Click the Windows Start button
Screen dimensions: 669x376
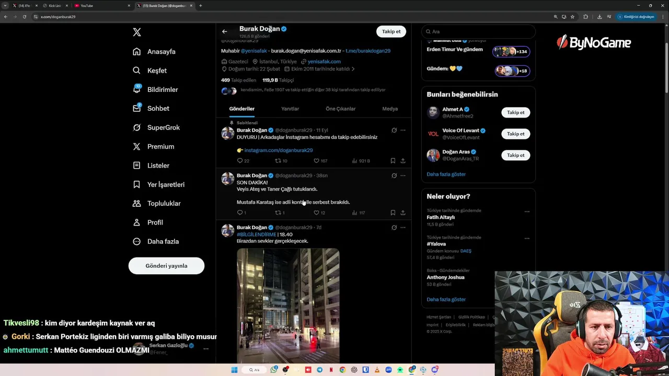pyautogui.click(x=234, y=370)
